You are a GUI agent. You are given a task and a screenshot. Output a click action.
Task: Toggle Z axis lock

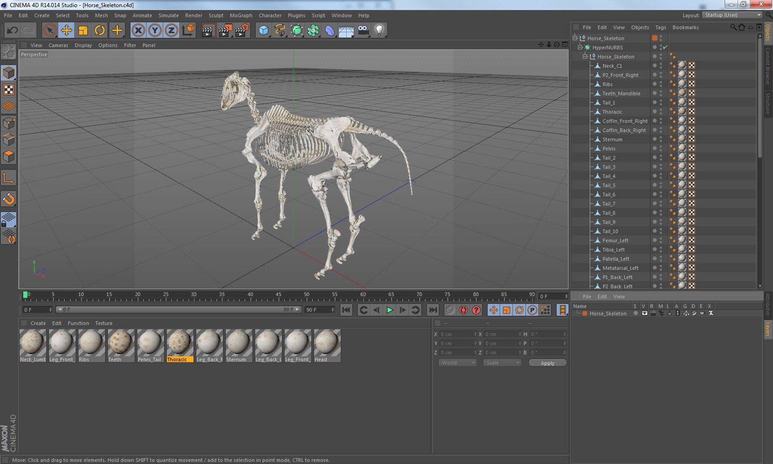pyautogui.click(x=171, y=30)
